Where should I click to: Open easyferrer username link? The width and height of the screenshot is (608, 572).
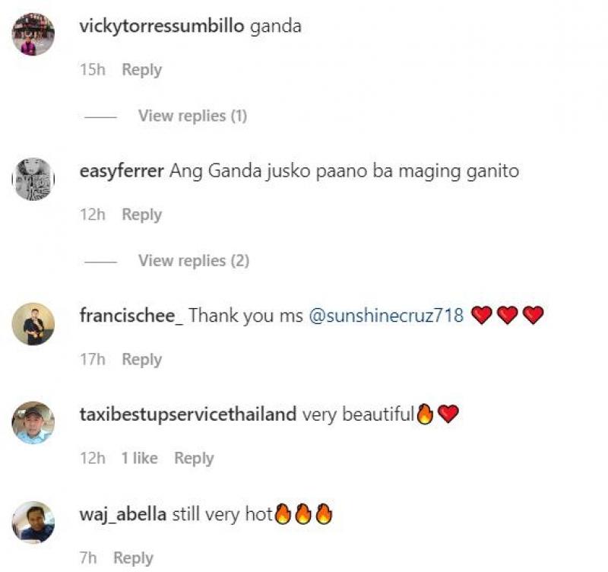pyautogui.click(x=122, y=171)
